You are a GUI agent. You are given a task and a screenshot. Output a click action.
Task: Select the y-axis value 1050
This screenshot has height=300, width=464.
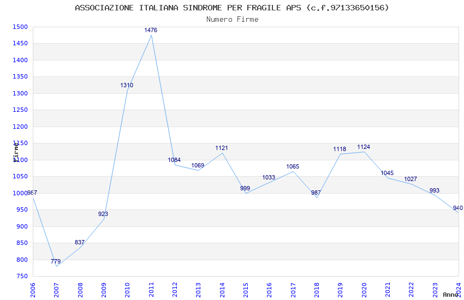20,176
